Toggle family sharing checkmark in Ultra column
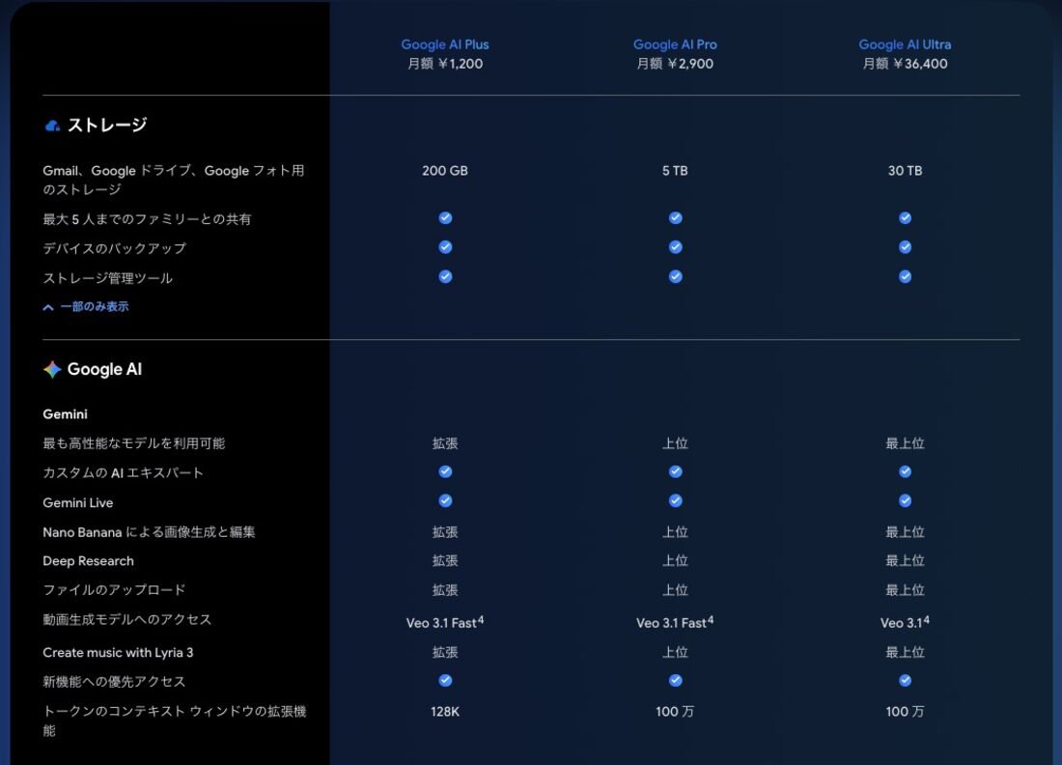 pos(905,217)
